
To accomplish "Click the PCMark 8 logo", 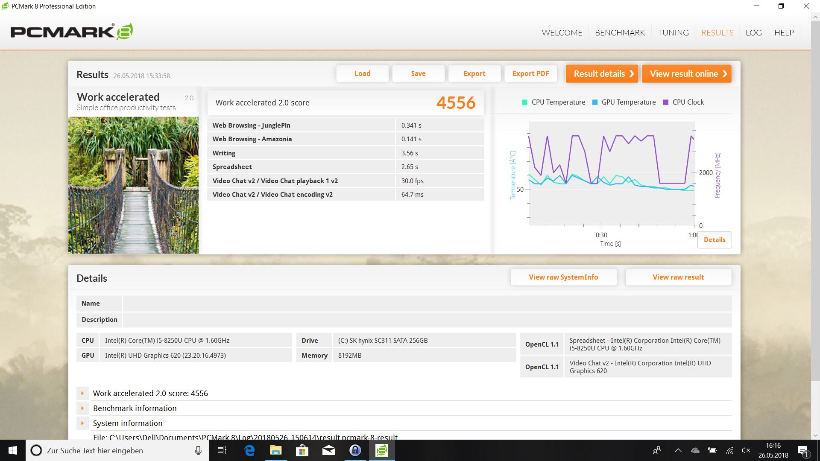I will pyautogui.click(x=71, y=32).
